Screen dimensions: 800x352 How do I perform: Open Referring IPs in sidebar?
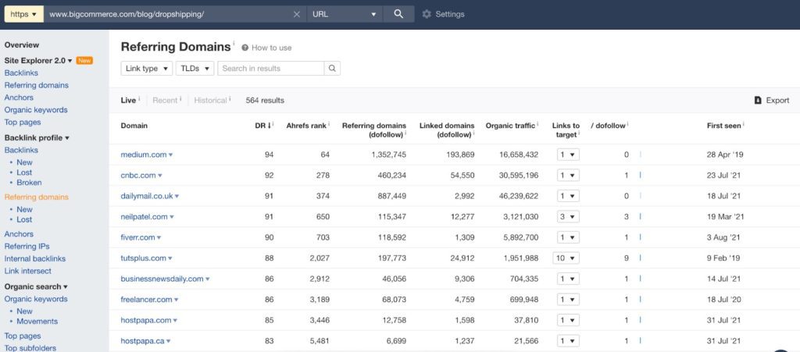tap(27, 246)
